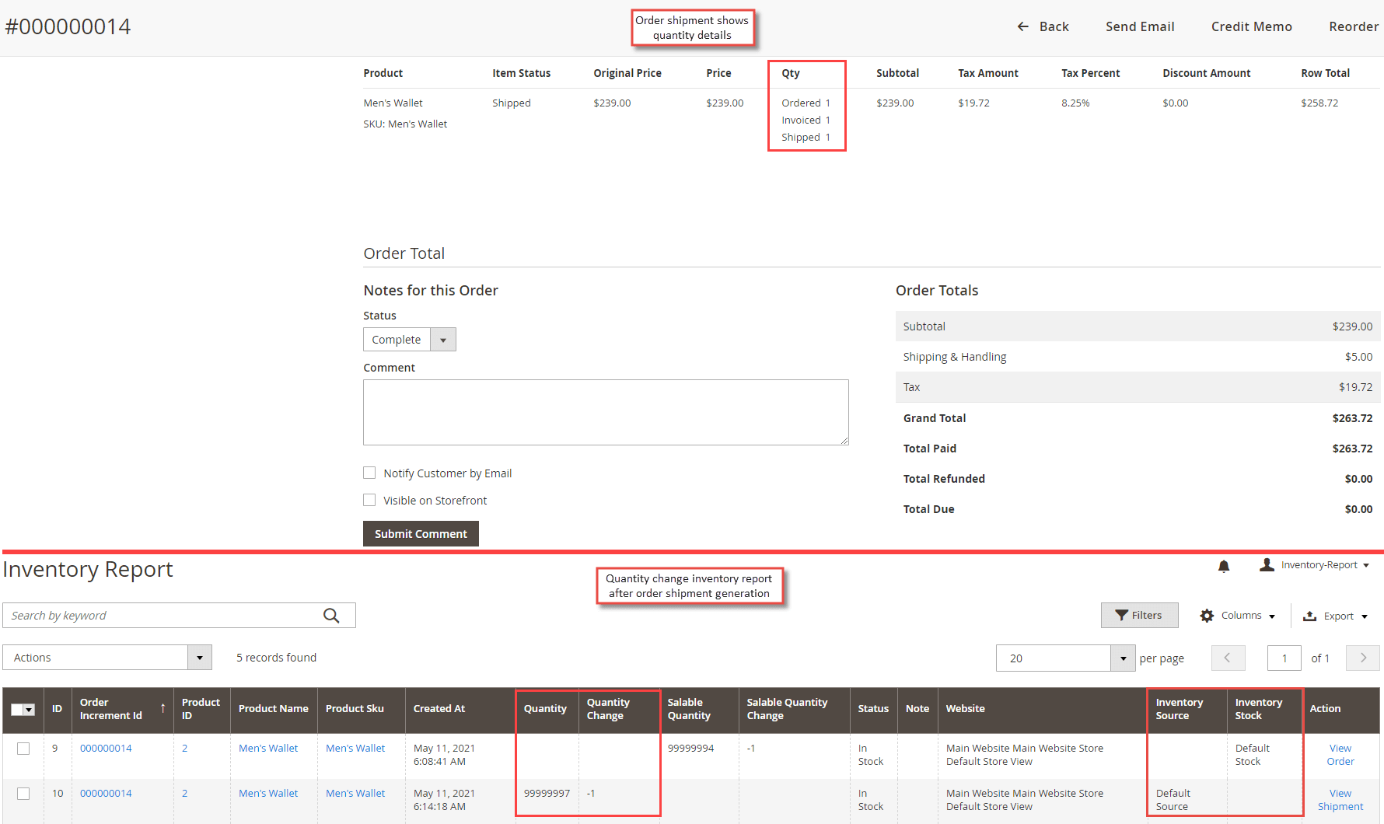This screenshot has height=824, width=1384.
Task: Open the notifications bell icon
Action: (1223, 567)
